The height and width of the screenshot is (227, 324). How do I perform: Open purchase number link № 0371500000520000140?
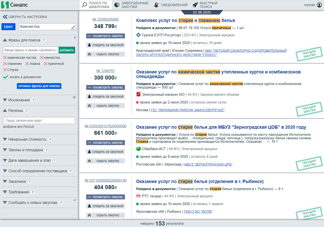pyautogui.click(x=106, y=181)
